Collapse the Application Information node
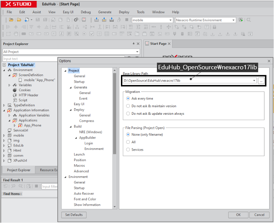Image resolution: width=274 pixels, height=223 pixels. 4,110
